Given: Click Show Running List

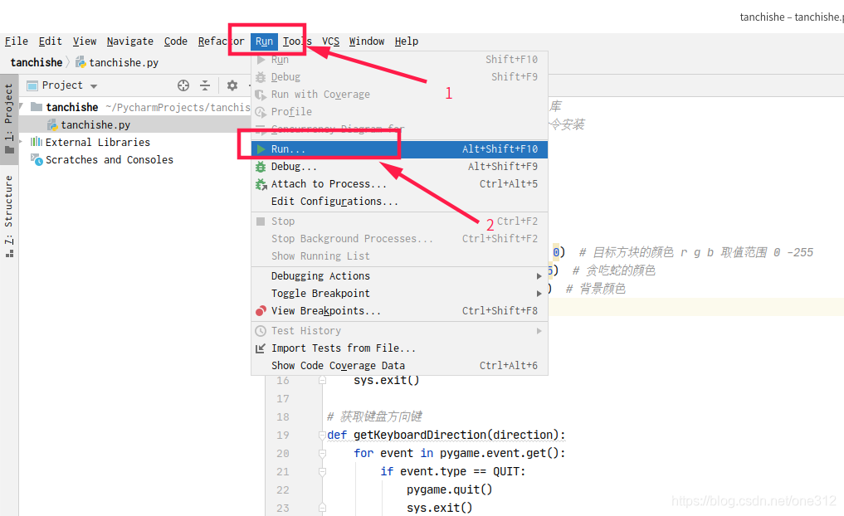Looking at the screenshot, I should pos(399,256).
